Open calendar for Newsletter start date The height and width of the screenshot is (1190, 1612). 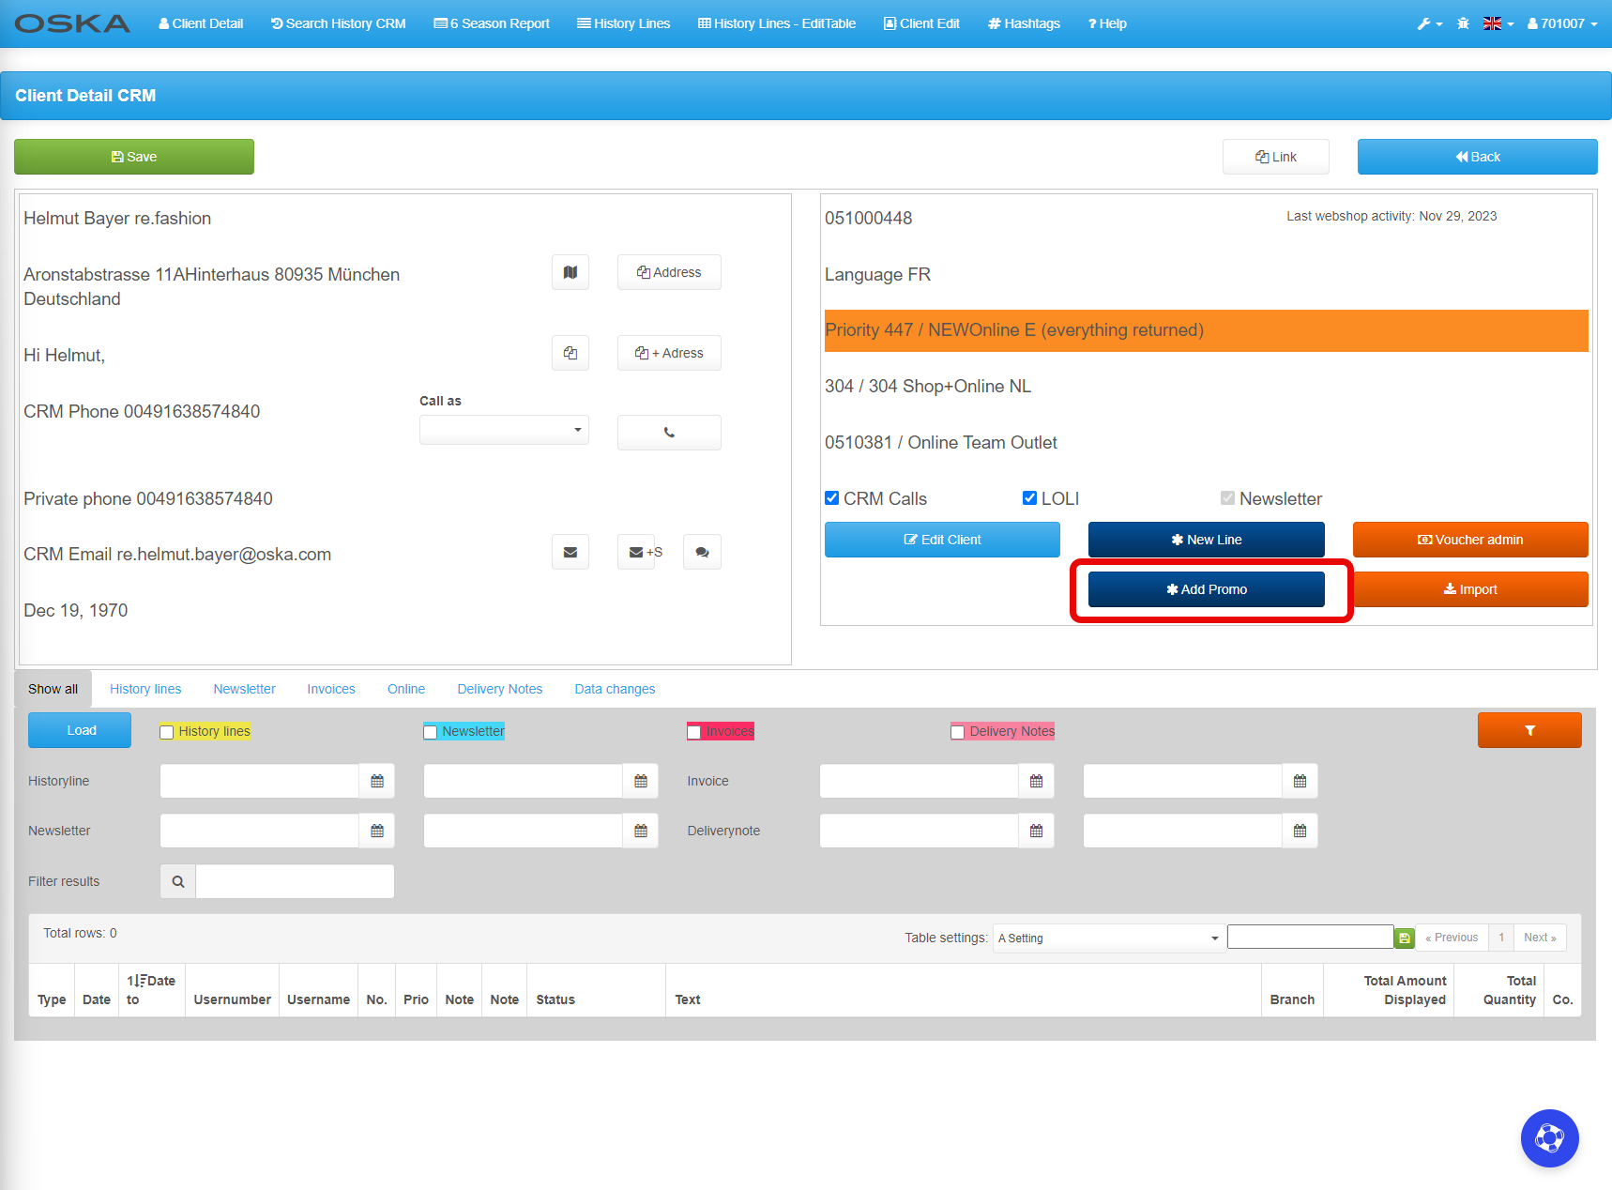tap(377, 831)
